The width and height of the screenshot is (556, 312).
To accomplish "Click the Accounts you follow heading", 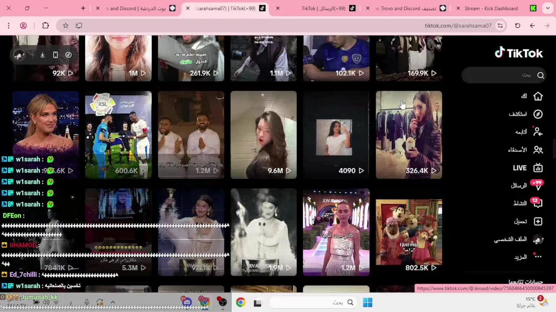I will pyautogui.click(x=526, y=282).
